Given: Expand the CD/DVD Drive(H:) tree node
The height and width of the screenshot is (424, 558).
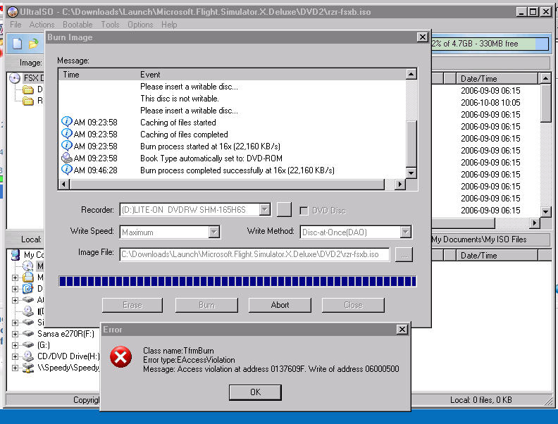Looking at the screenshot, I should coord(15,356).
